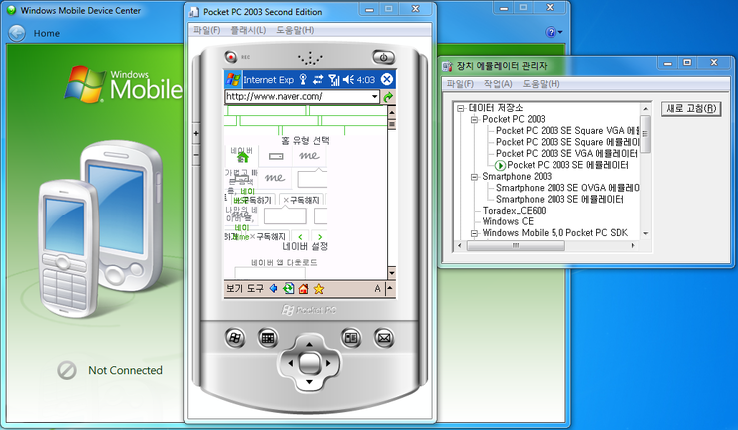Click the green Naver home icon on webpage
The image size is (738, 430).
tap(243, 158)
